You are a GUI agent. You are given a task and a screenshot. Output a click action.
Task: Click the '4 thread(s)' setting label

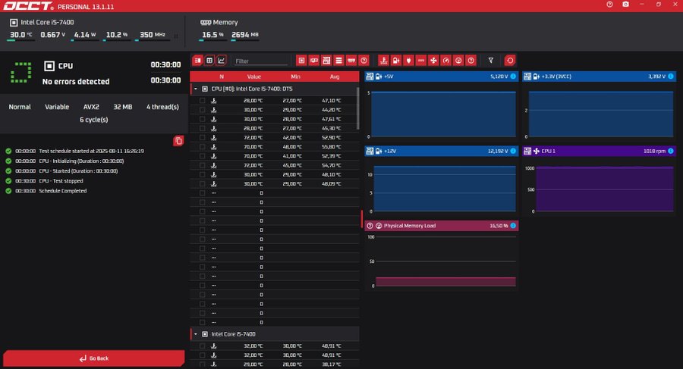pos(162,107)
